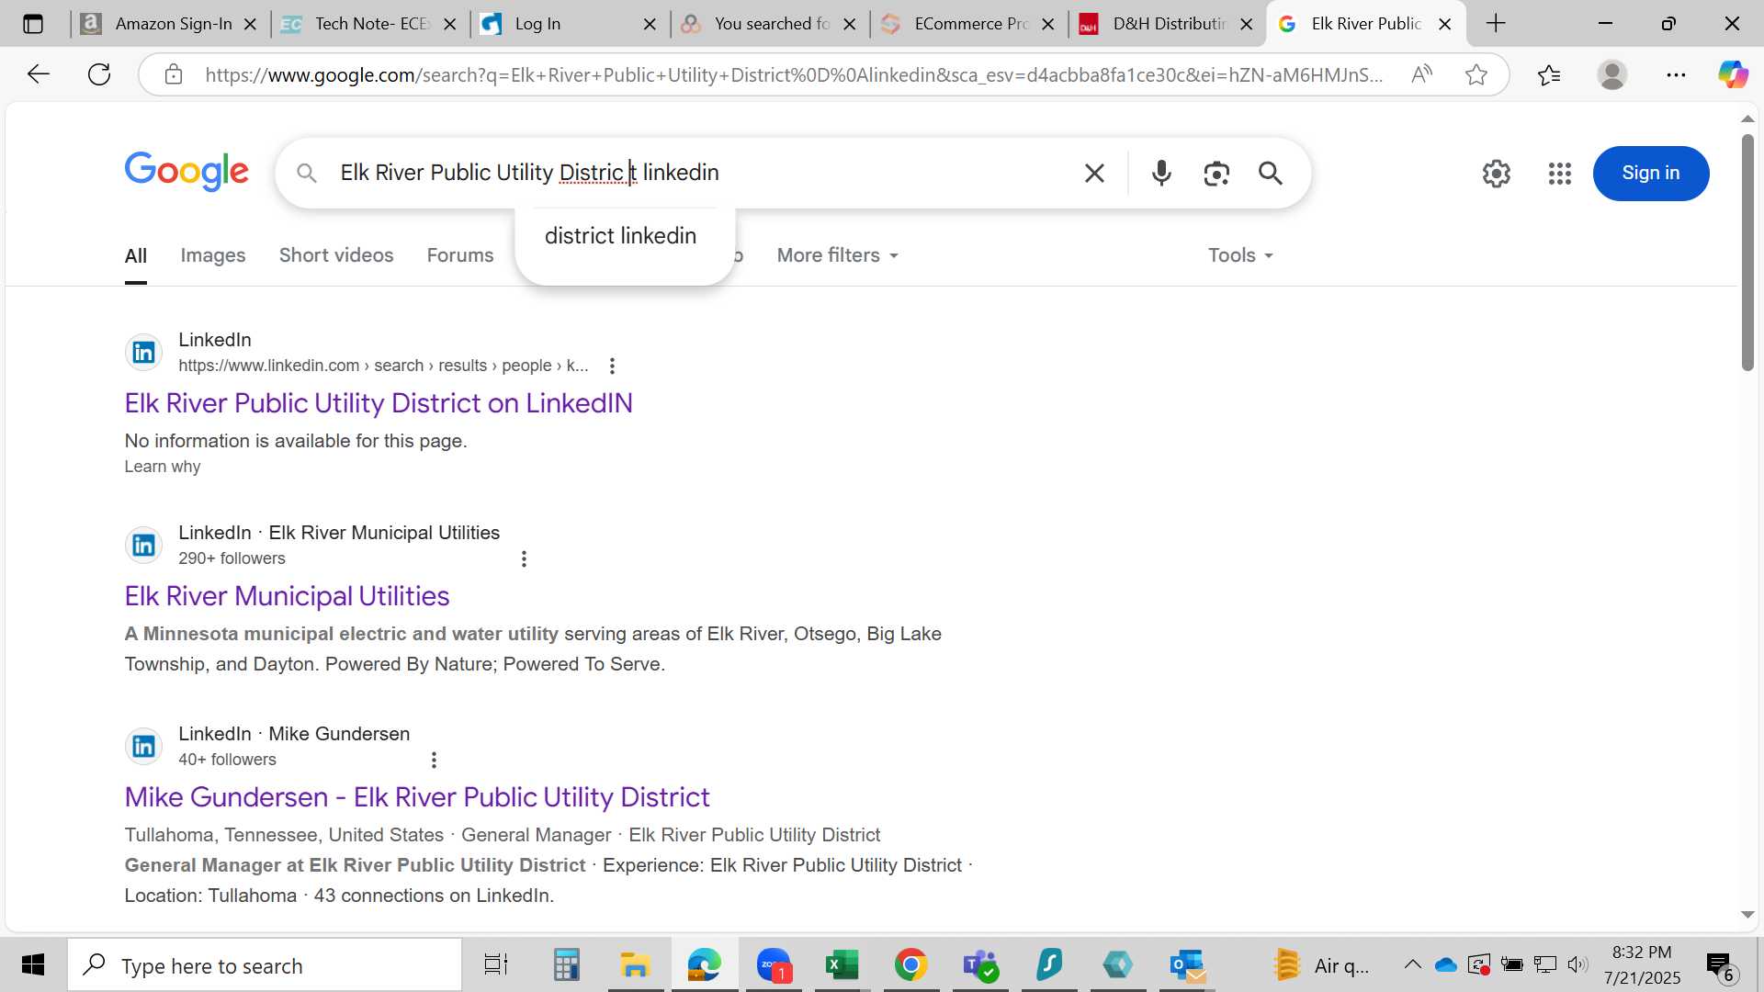The height and width of the screenshot is (992, 1764).
Task: Open Google Lens image search
Action: coord(1216,173)
